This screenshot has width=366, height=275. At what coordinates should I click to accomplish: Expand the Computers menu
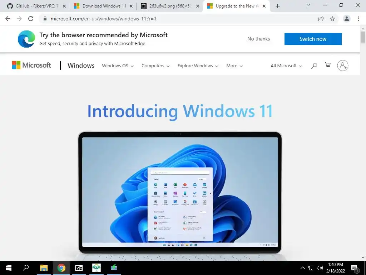155,66
